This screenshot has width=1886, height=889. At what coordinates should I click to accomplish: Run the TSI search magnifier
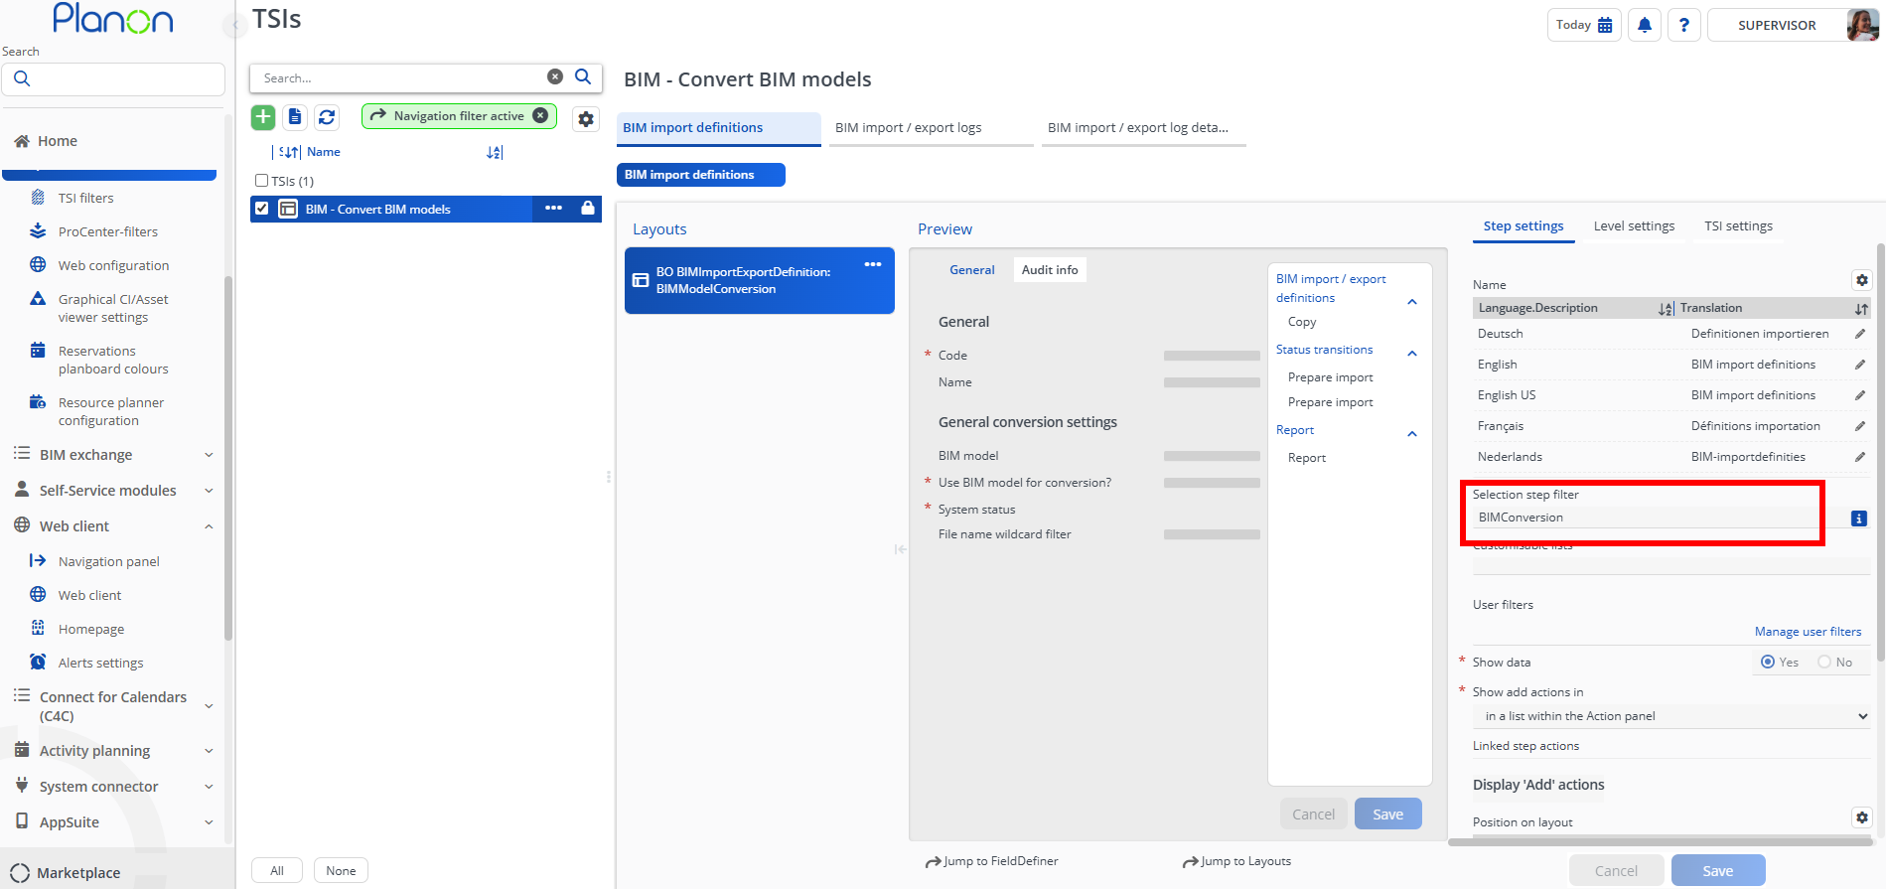[583, 76]
